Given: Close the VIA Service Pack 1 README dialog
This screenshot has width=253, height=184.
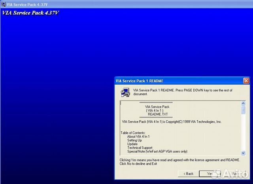Looking at the screenshot, I should pos(246,81).
